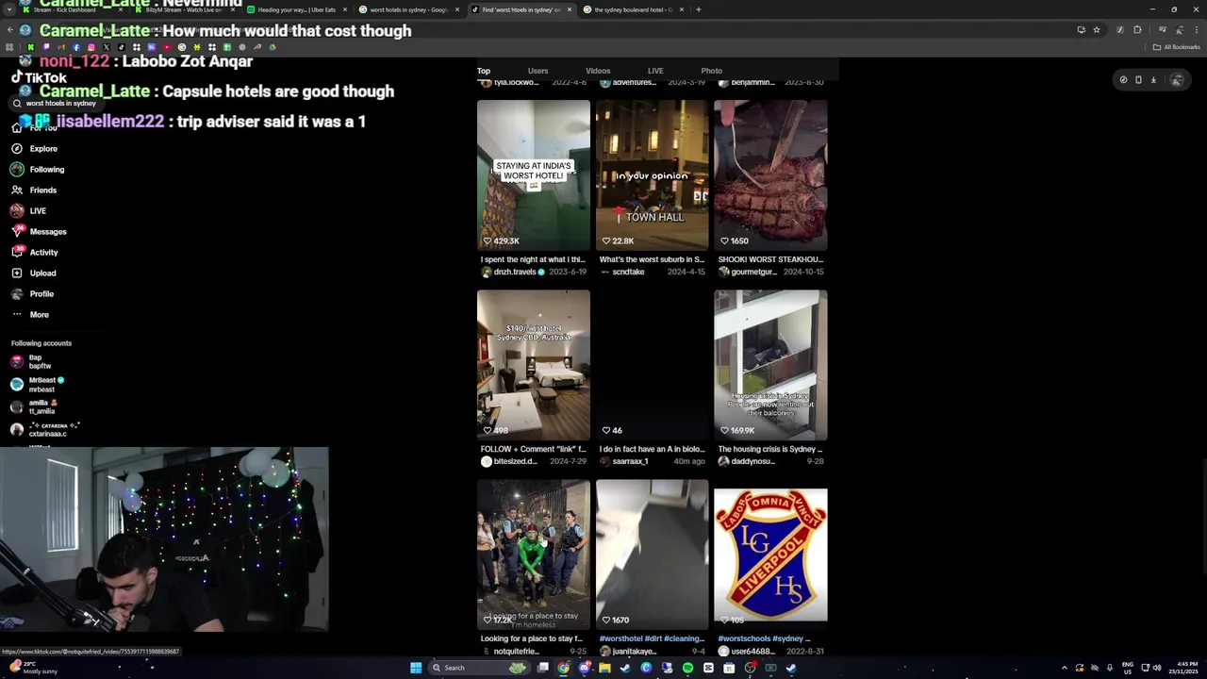Open dnzh.travels profile link
This screenshot has width=1207, height=679.
pos(515,272)
